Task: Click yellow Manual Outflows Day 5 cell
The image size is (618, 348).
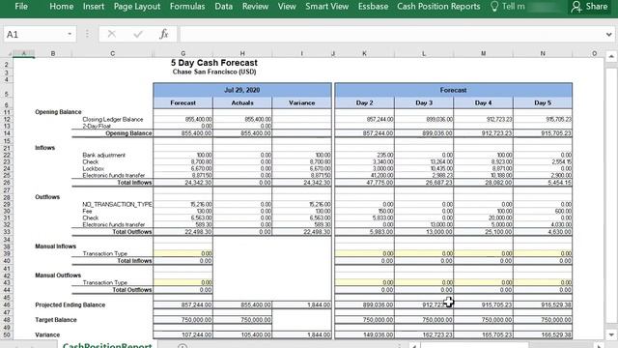Action: (543, 282)
